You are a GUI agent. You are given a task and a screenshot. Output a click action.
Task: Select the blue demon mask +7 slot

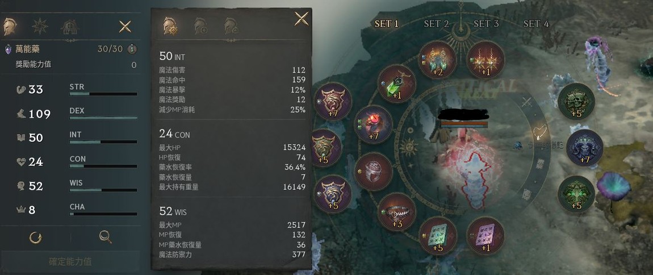585,148
